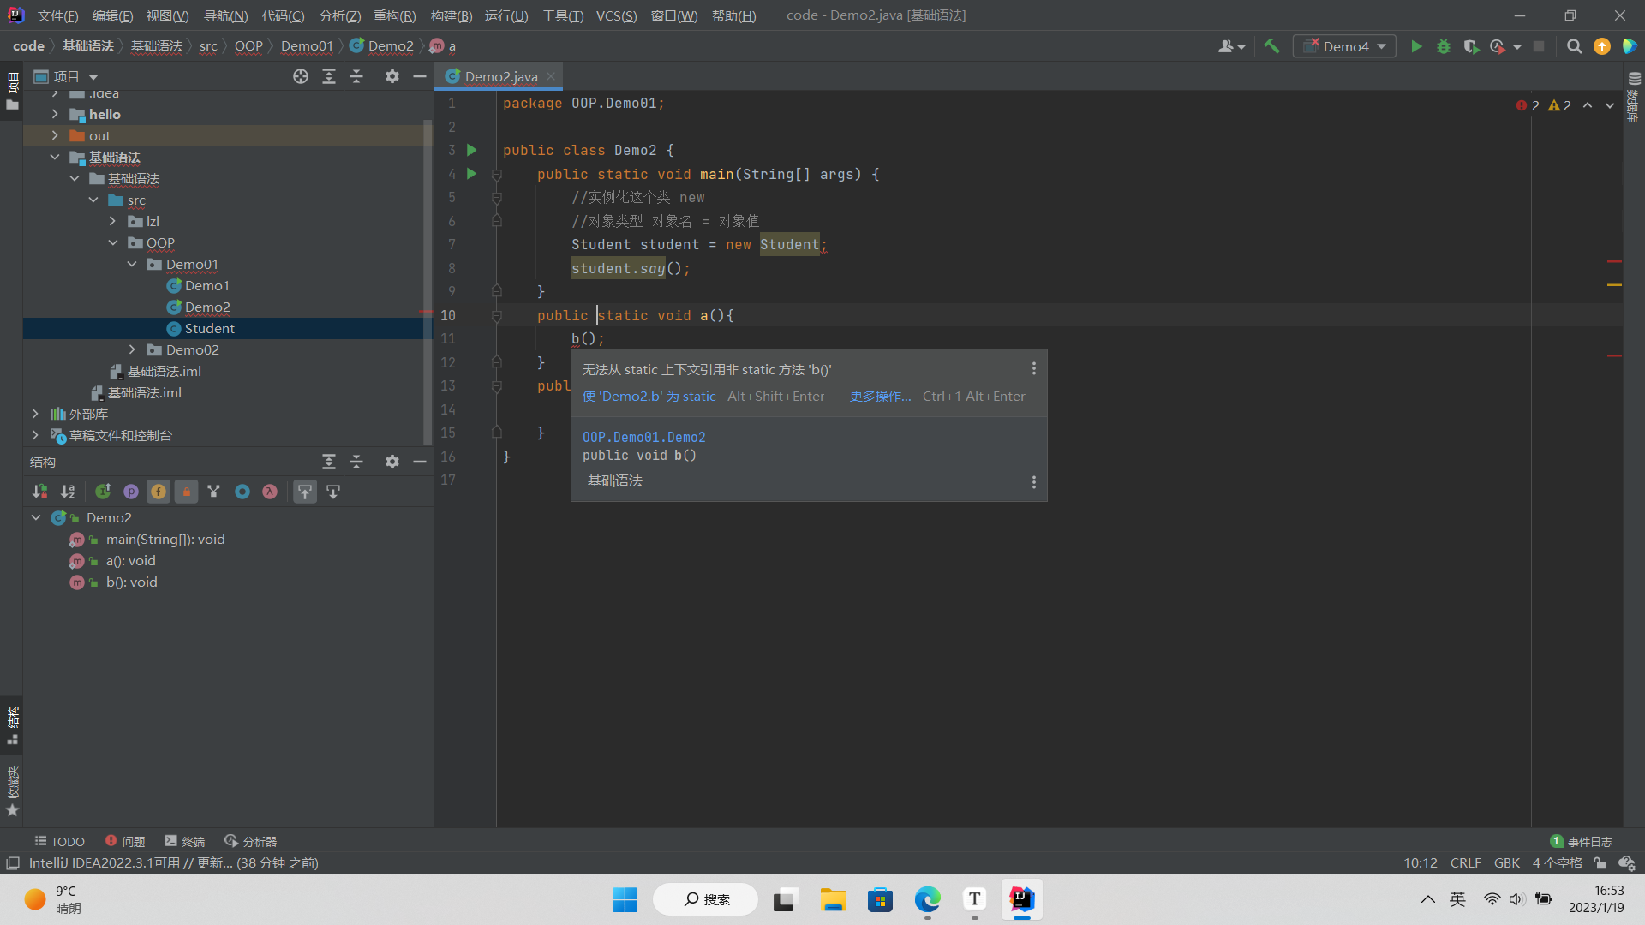Click the 更多操作 more actions link

(x=880, y=396)
